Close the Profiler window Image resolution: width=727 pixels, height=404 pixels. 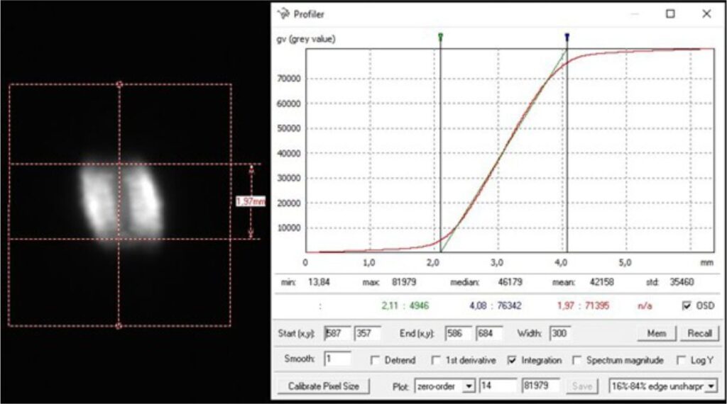point(706,13)
